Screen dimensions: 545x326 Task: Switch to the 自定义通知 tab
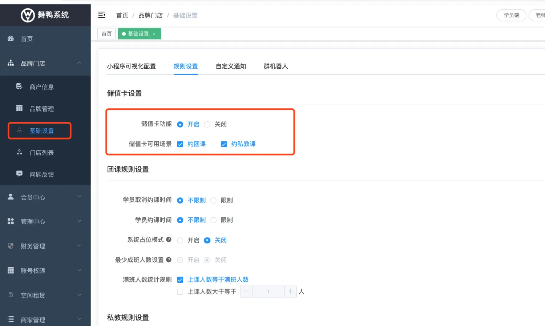(231, 66)
